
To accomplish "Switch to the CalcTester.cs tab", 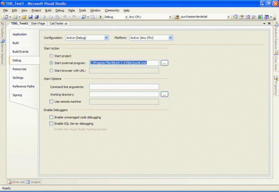I will [x=58, y=24].
